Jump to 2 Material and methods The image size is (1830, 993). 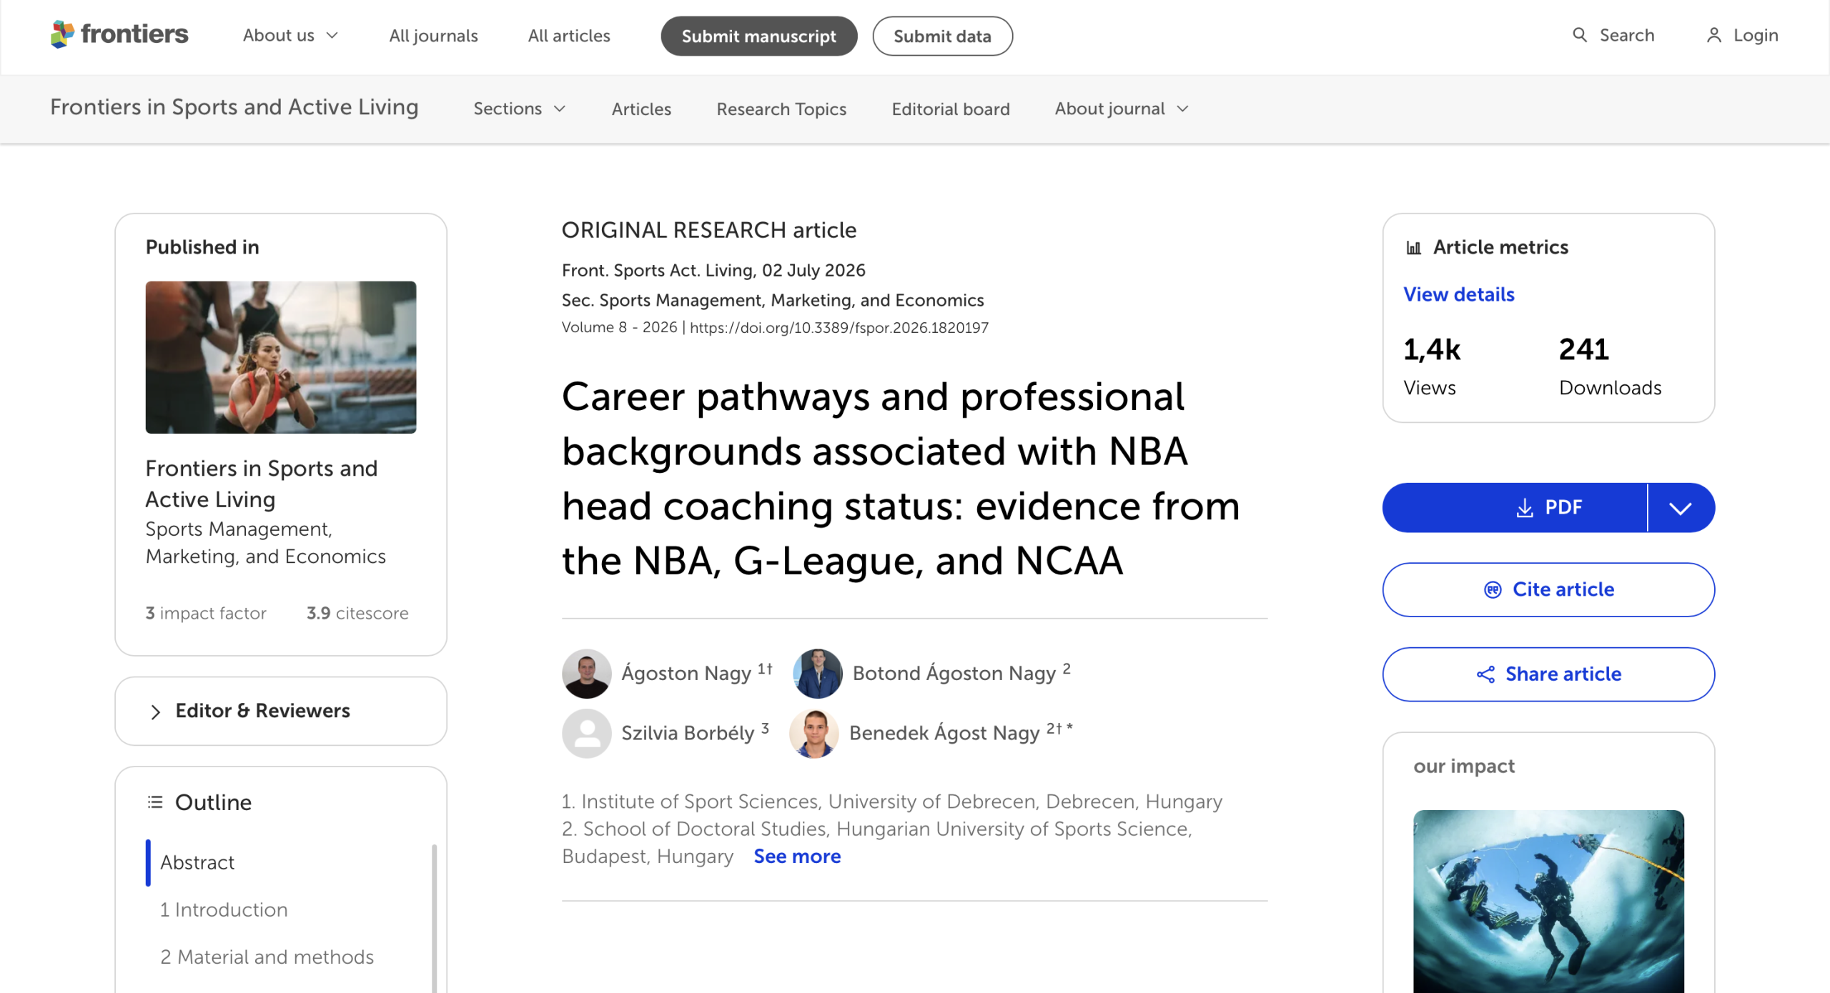(x=267, y=957)
